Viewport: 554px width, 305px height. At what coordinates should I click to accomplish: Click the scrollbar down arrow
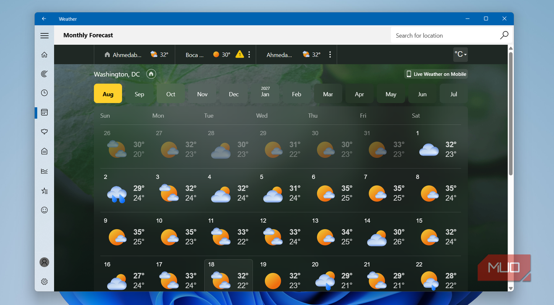click(x=511, y=288)
